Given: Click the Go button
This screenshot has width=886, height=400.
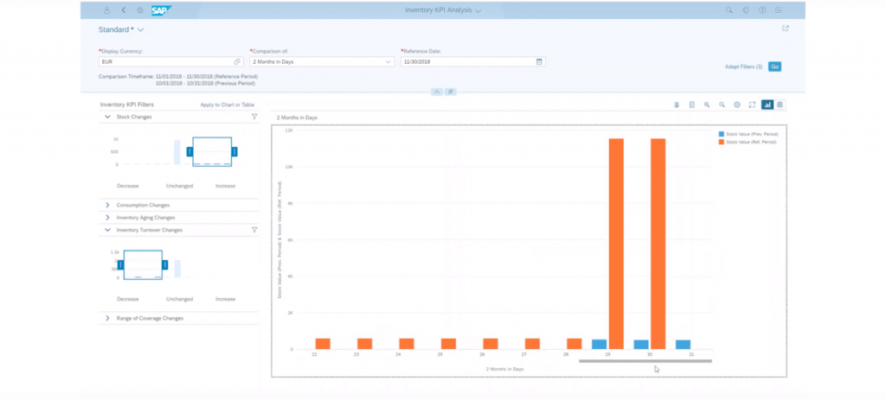Looking at the screenshot, I should coord(774,67).
